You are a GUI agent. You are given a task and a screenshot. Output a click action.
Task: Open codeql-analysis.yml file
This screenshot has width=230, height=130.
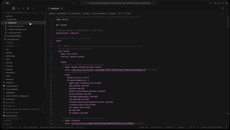tap(24, 29)
